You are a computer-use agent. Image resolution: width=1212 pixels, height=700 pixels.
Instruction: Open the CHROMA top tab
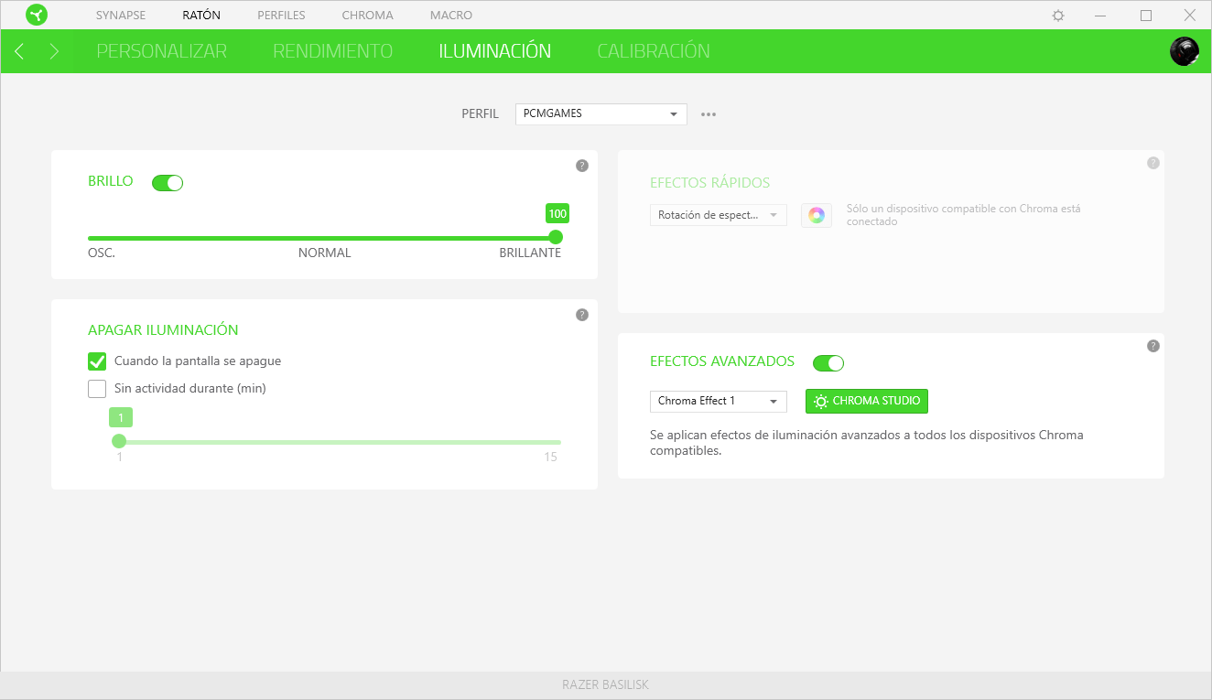pos(367,16)
